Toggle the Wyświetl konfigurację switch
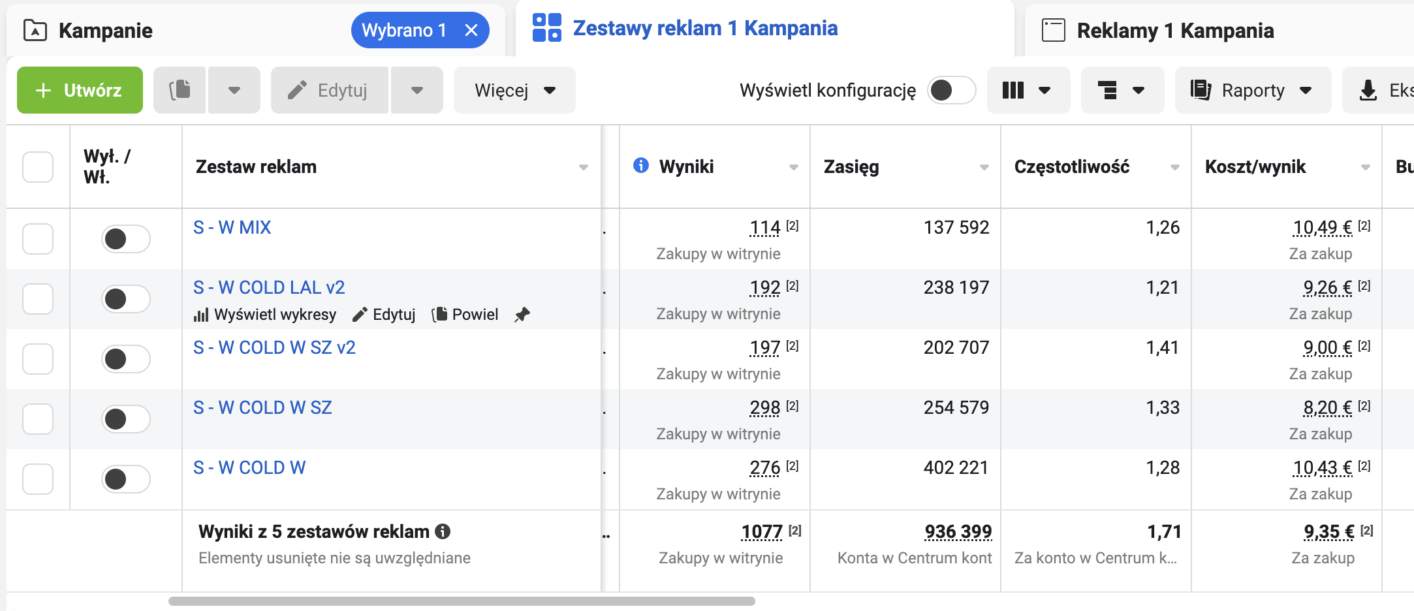The image size is (1414, 611). tap(951, 90)
